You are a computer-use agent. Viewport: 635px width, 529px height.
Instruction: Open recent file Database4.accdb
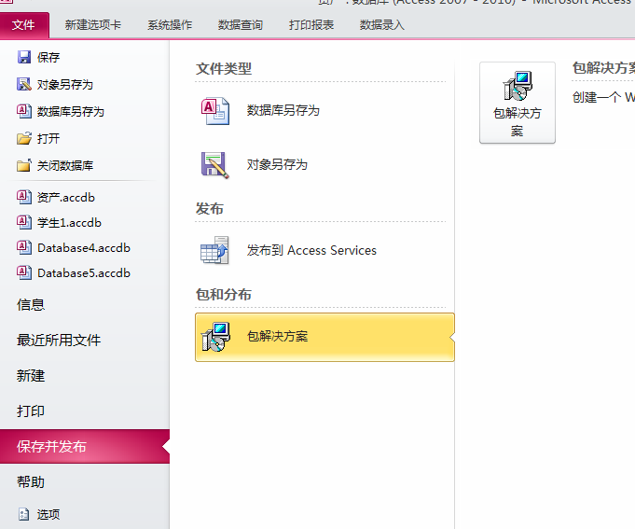(85, 247)
